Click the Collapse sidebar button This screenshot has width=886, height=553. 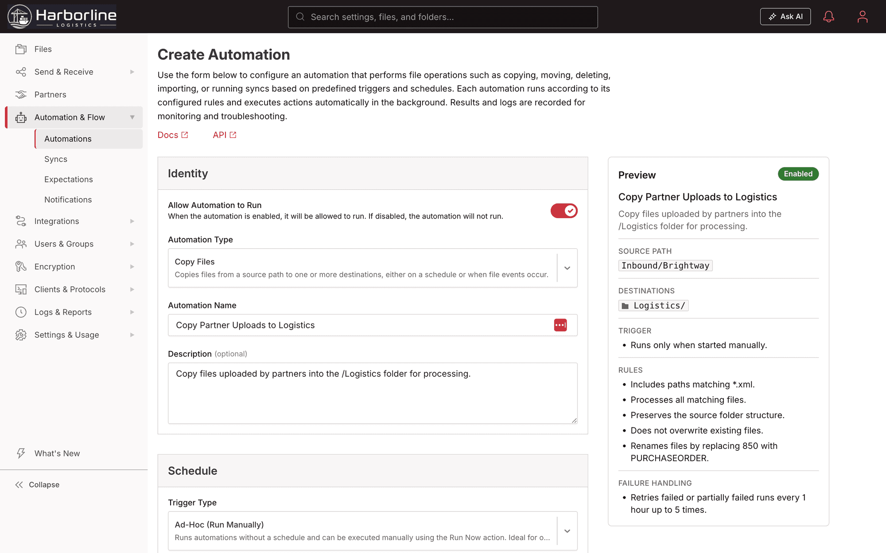click(x=37, y=485)
